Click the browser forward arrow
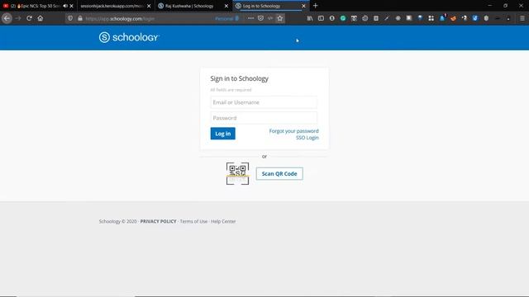The width and height of the screenshot is (529, 297). coord(18,18)
